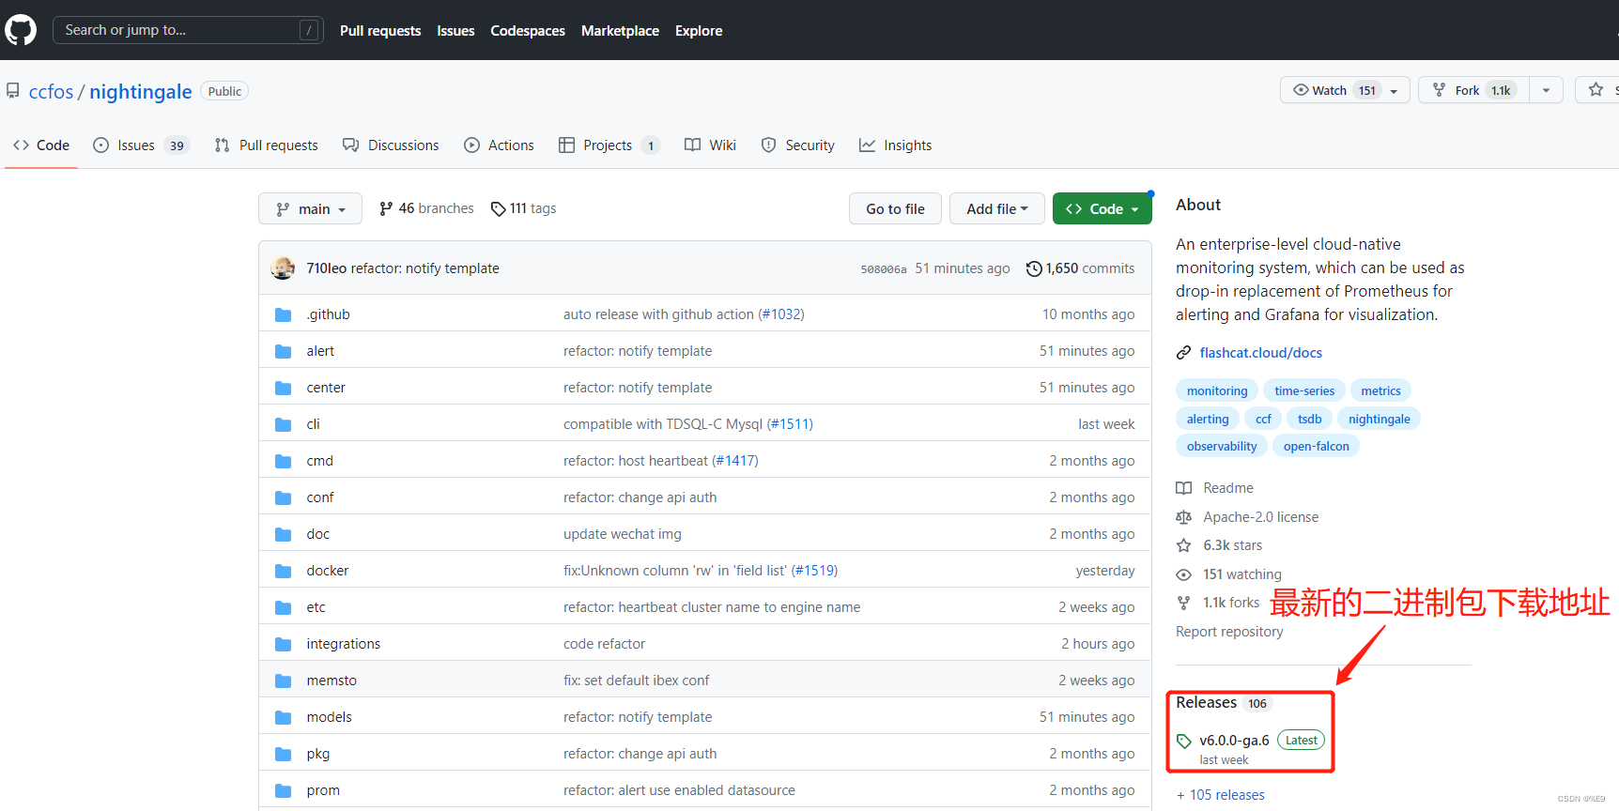Viewport: 1619px width, 811px height.
Task: Open commit hash 508006a
Action: 884,269
